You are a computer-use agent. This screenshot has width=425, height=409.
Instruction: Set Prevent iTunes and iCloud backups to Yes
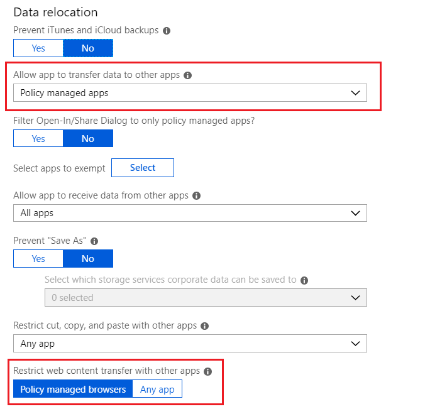tap(38, 48)
